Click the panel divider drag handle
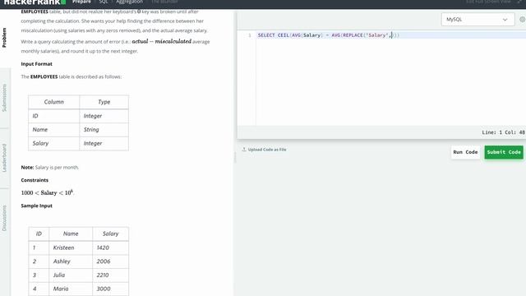This screenshot has height=296, width=526. (235, 157)
